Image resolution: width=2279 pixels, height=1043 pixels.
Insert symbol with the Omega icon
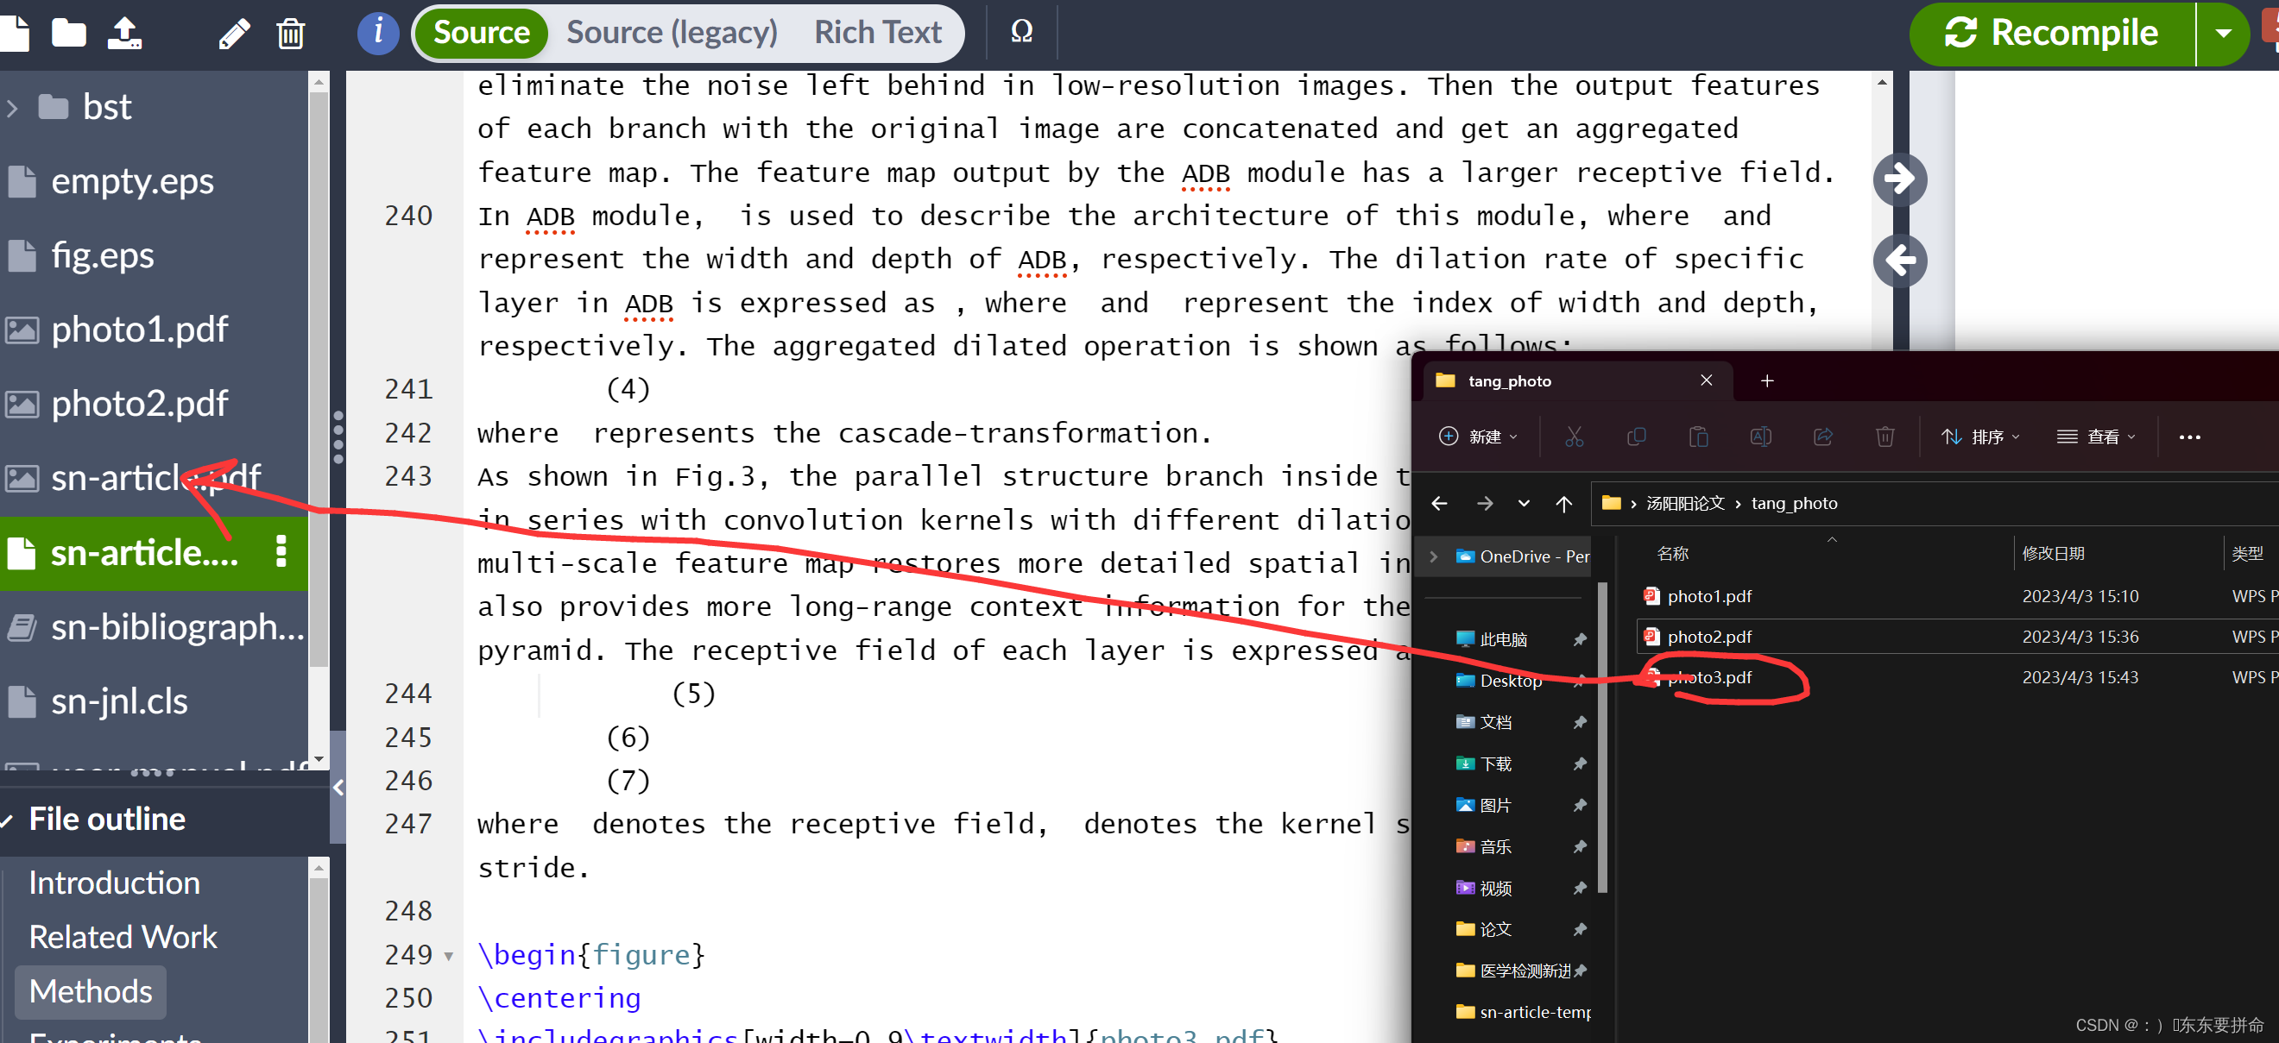(1021, 33)
